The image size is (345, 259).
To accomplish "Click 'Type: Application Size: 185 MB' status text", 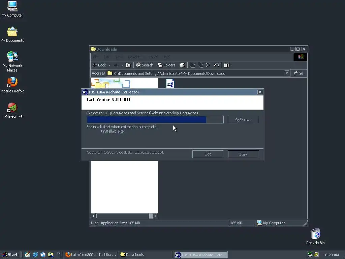I will (115, 223).
